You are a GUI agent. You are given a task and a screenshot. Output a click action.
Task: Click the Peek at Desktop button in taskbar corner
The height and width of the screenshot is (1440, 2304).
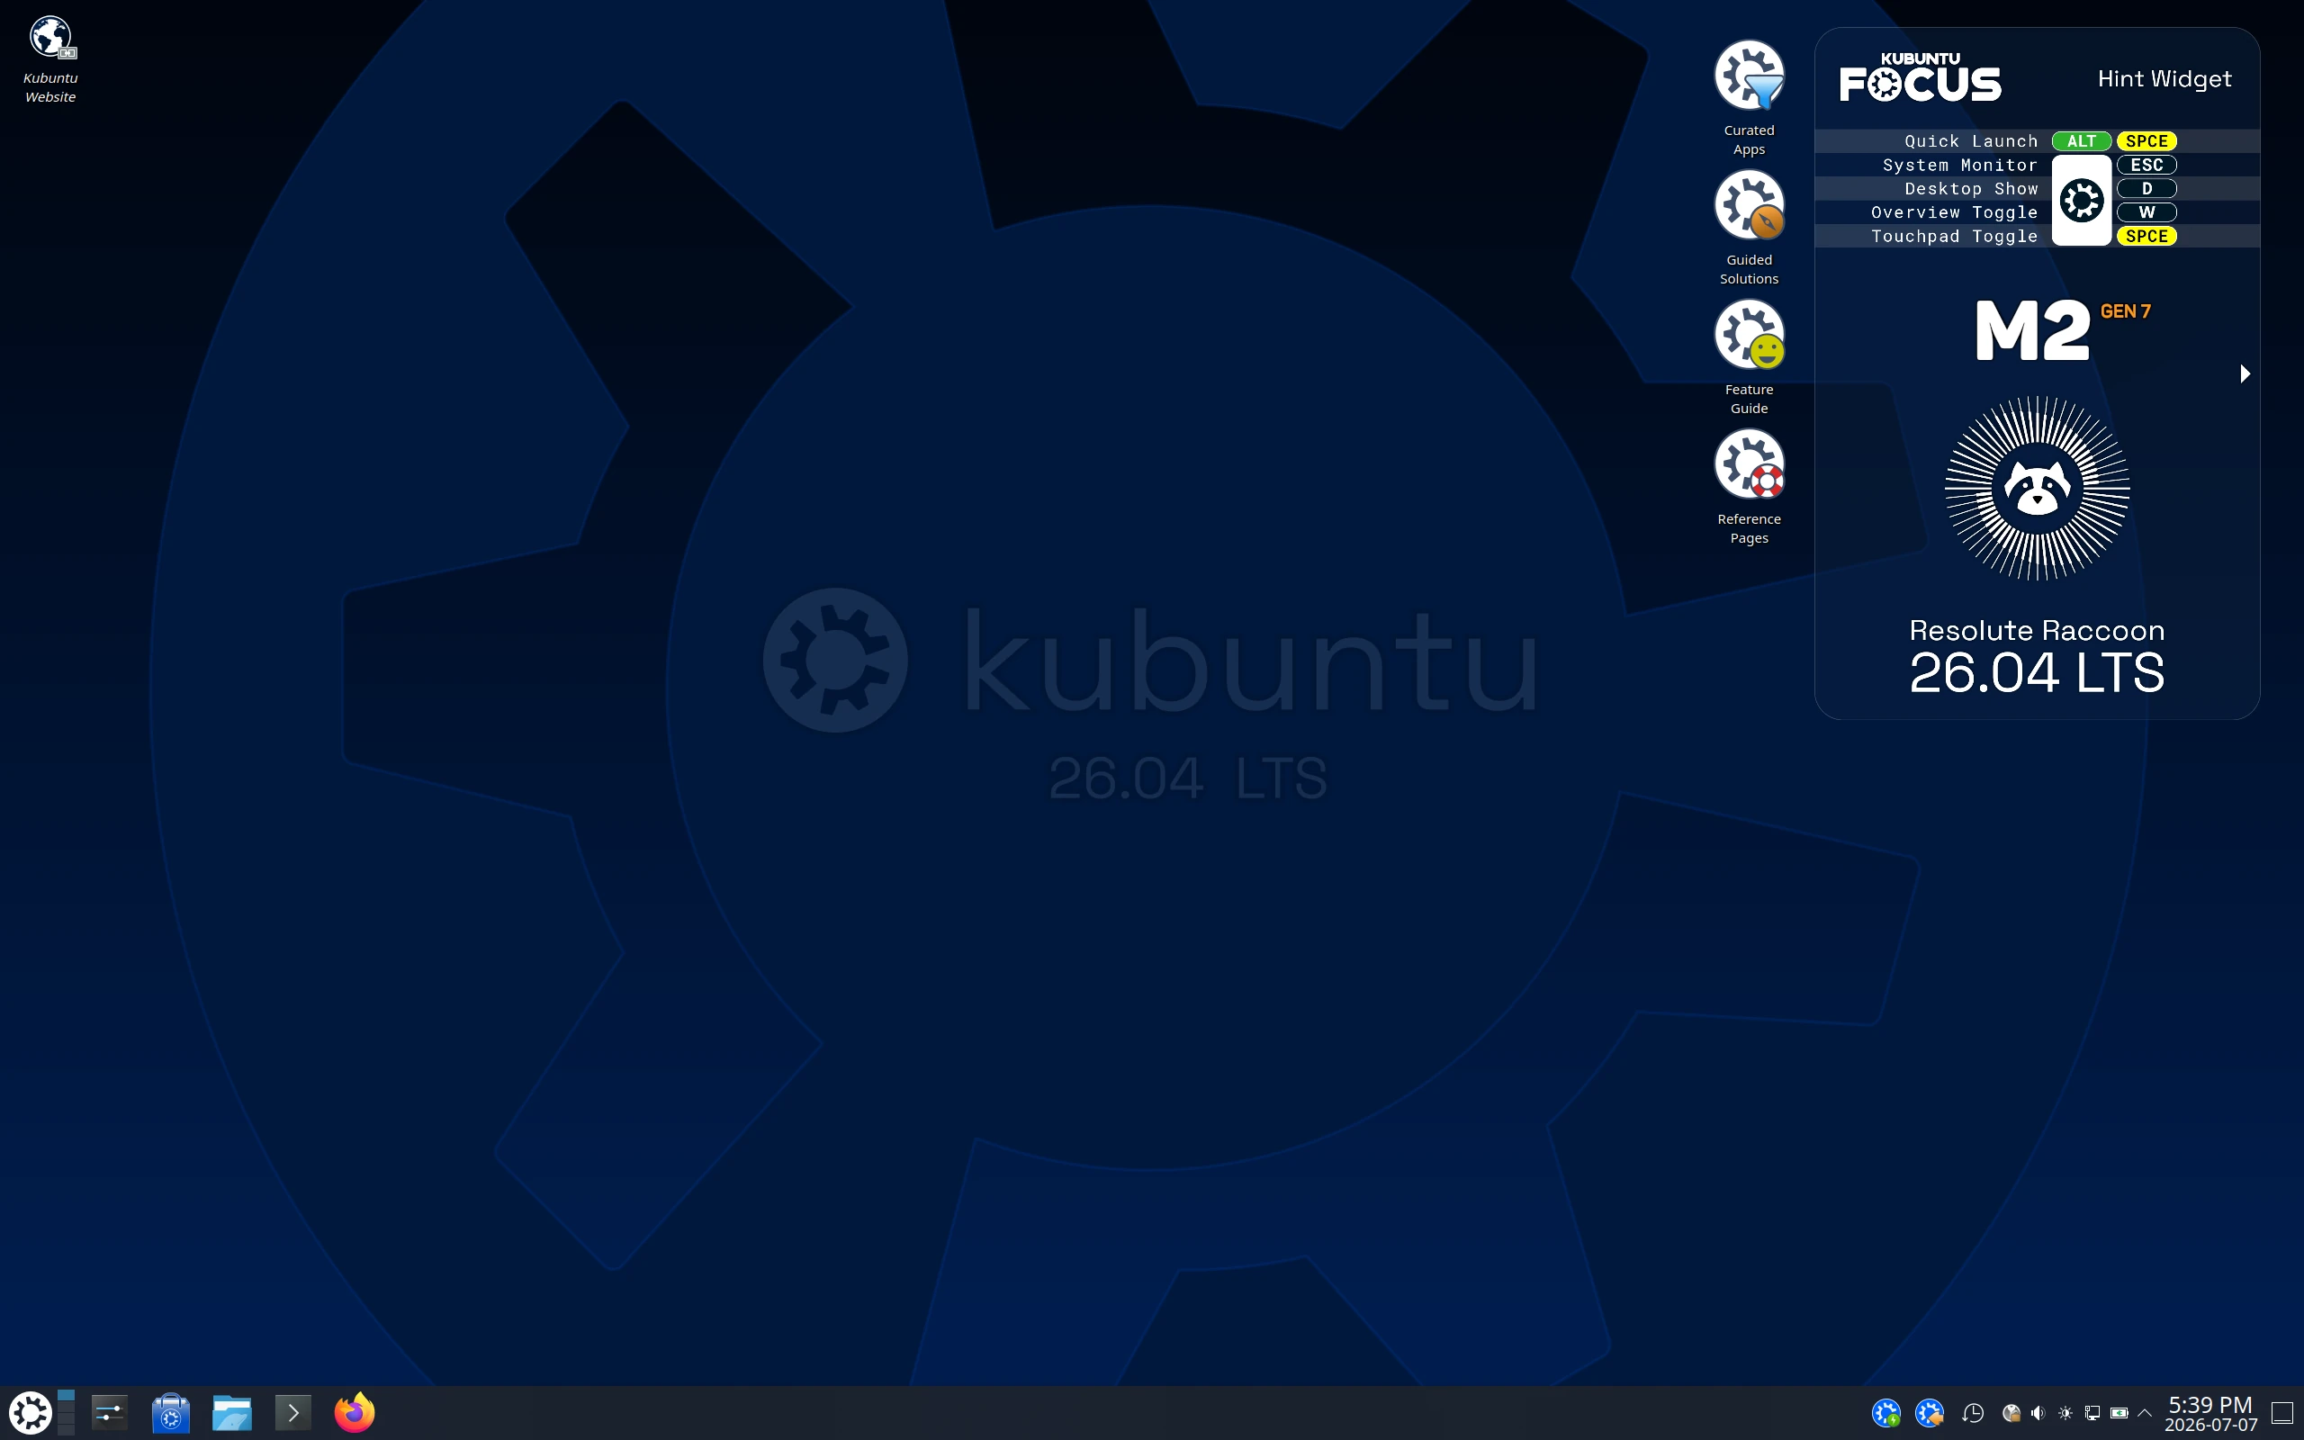[2283, 1412]
